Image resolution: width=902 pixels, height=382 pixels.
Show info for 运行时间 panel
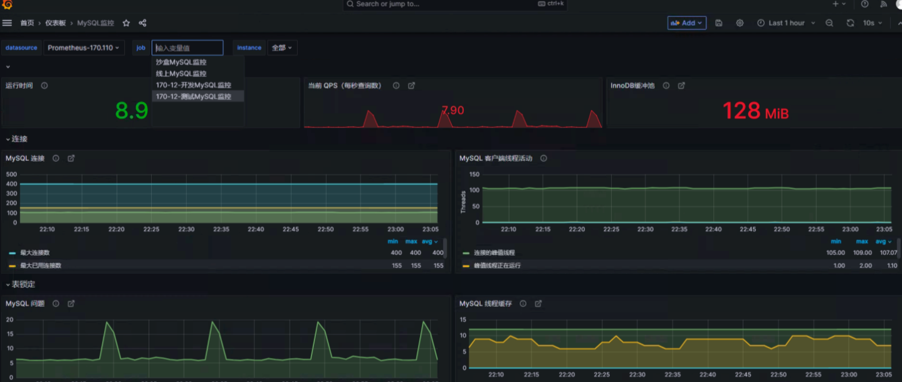click(45, 86)
